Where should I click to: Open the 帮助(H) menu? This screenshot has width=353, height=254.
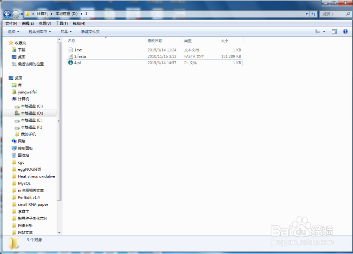pyautogui.click(x=79, y=23)
